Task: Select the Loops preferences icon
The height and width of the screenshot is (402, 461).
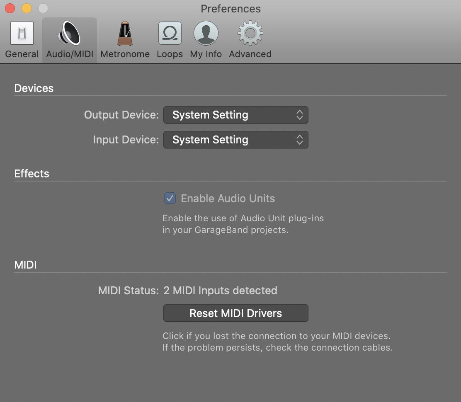Action: 170,34
